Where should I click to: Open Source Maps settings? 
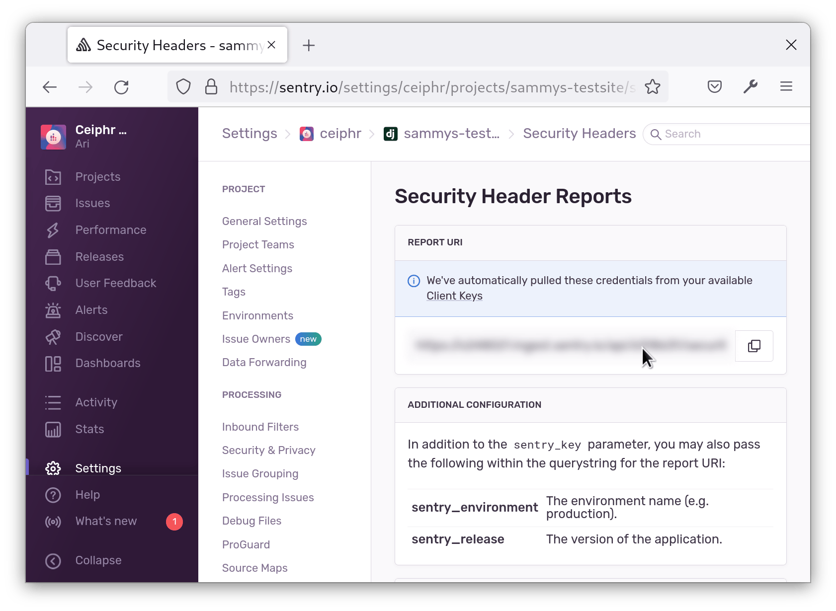point(255,568)
